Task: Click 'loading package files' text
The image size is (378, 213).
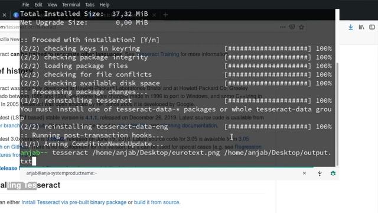Action: coord(86,66)
